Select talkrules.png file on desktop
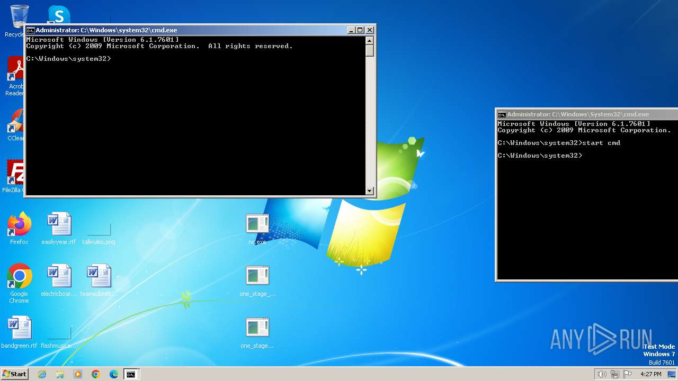Viewport: 678px width, 381px height. pyautogui.click(x=99, y=229)
